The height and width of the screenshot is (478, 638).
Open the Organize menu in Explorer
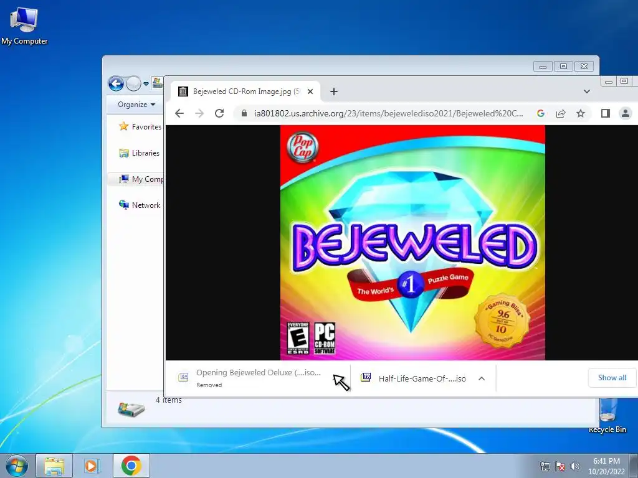tap(136, 105)
